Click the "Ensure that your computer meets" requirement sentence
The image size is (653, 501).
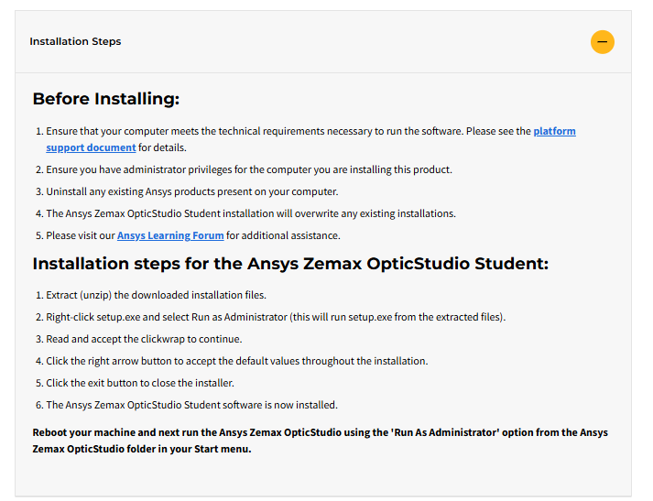[x=288, y=131]
